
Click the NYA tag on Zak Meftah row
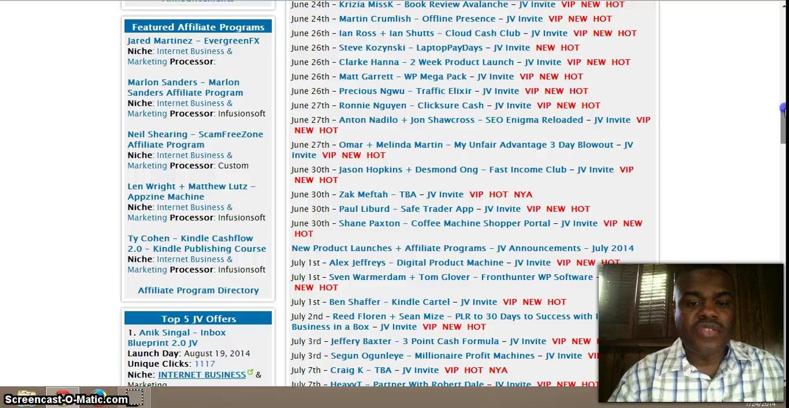(523, 195)
